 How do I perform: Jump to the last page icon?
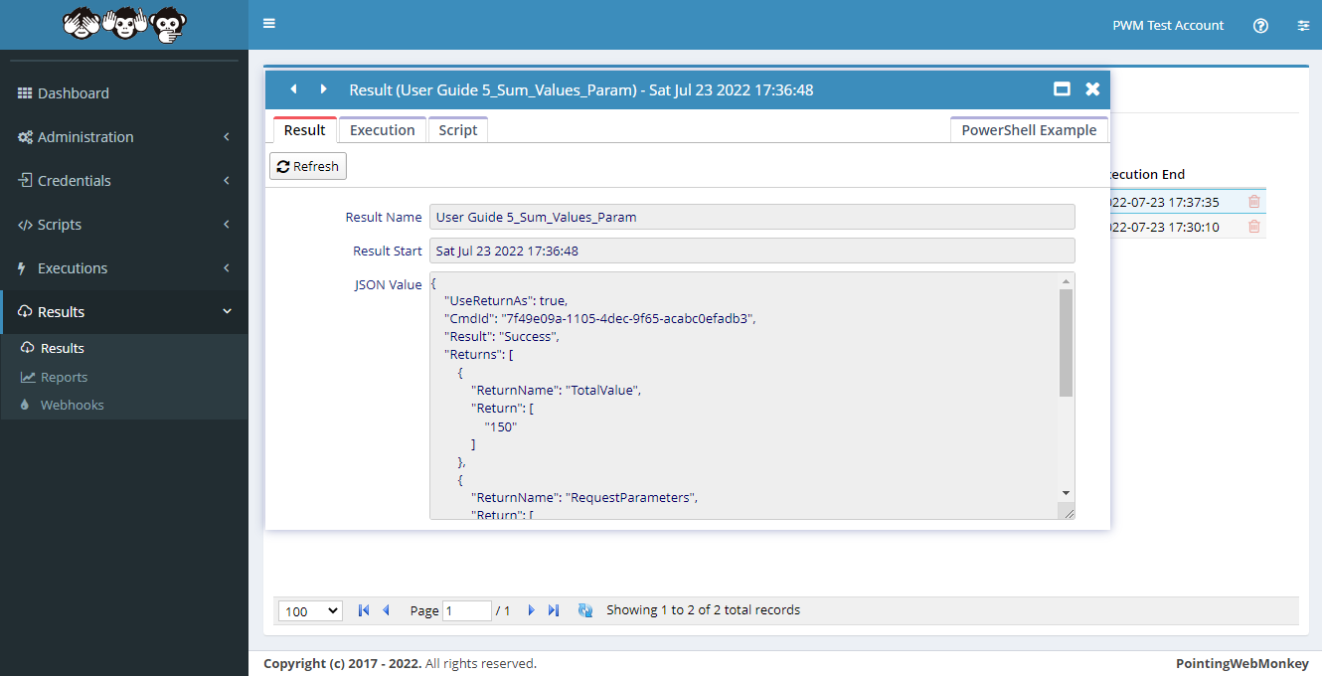click(x=554, y=610)
